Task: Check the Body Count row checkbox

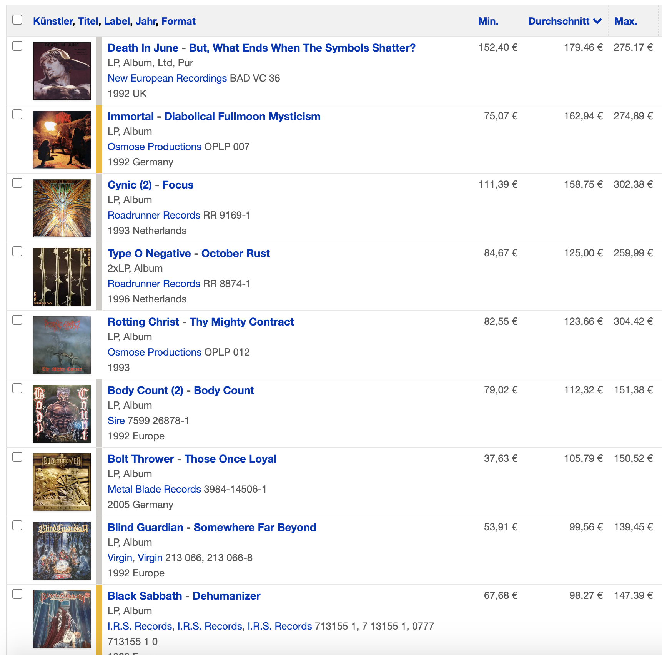Action: coord(17,388)
